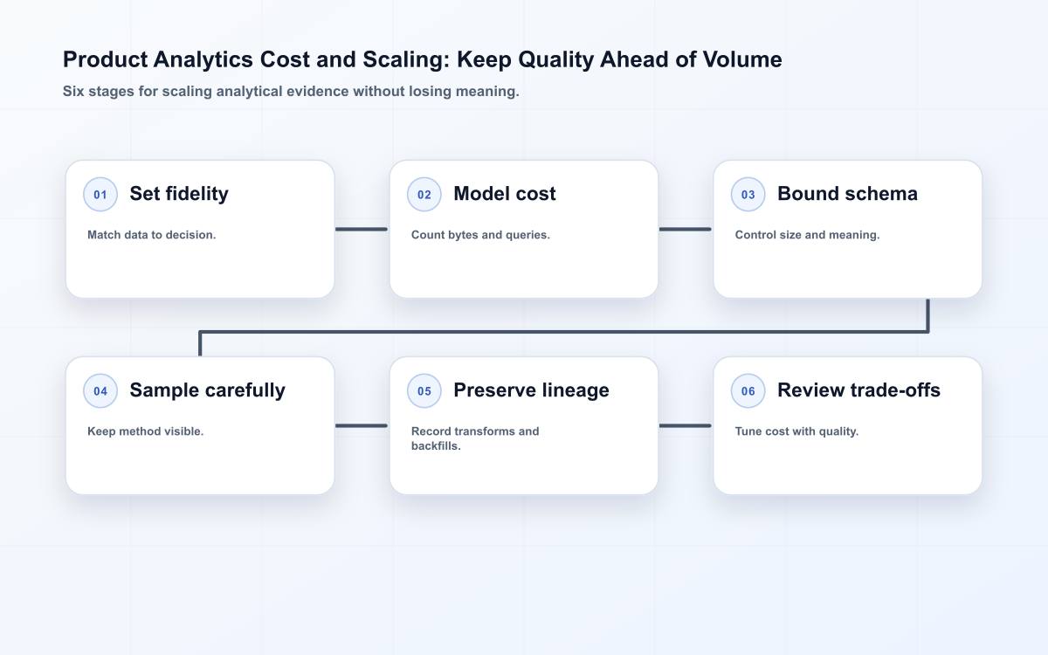
Task: Click the main title about Product Analytics Cost
Action: tap(423, 59)
